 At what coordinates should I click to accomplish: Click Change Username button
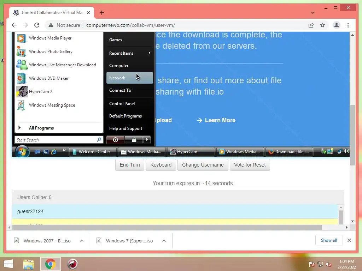click(203, 165)
